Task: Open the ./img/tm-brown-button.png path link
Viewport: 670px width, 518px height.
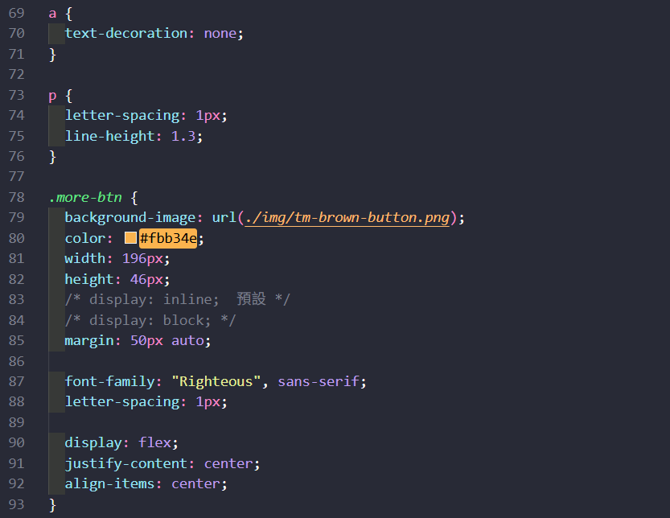Action: pos(347,218)
